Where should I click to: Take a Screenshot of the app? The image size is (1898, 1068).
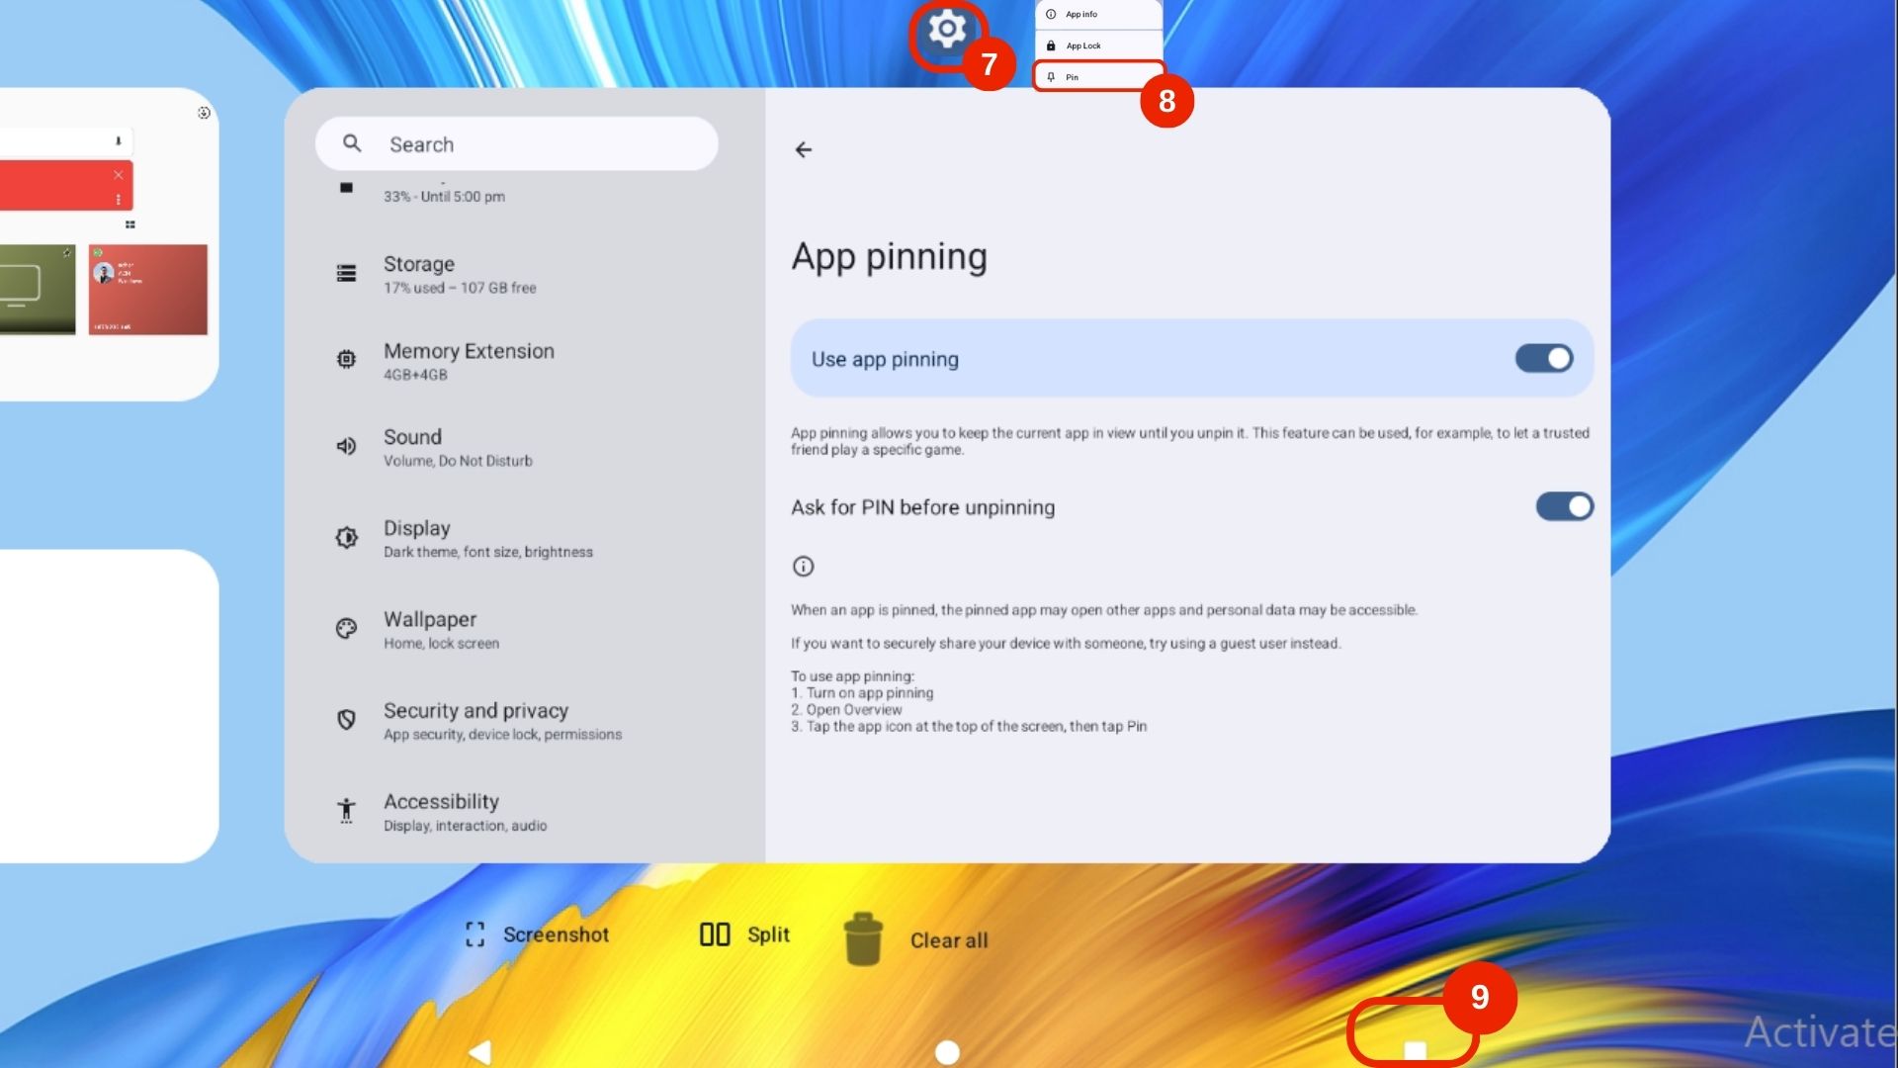coord(538,934)
